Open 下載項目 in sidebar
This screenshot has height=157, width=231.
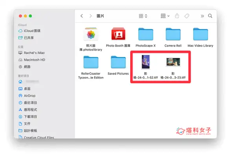point(27,117)
